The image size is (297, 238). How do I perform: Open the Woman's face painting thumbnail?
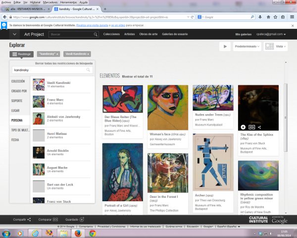(167, 107)
